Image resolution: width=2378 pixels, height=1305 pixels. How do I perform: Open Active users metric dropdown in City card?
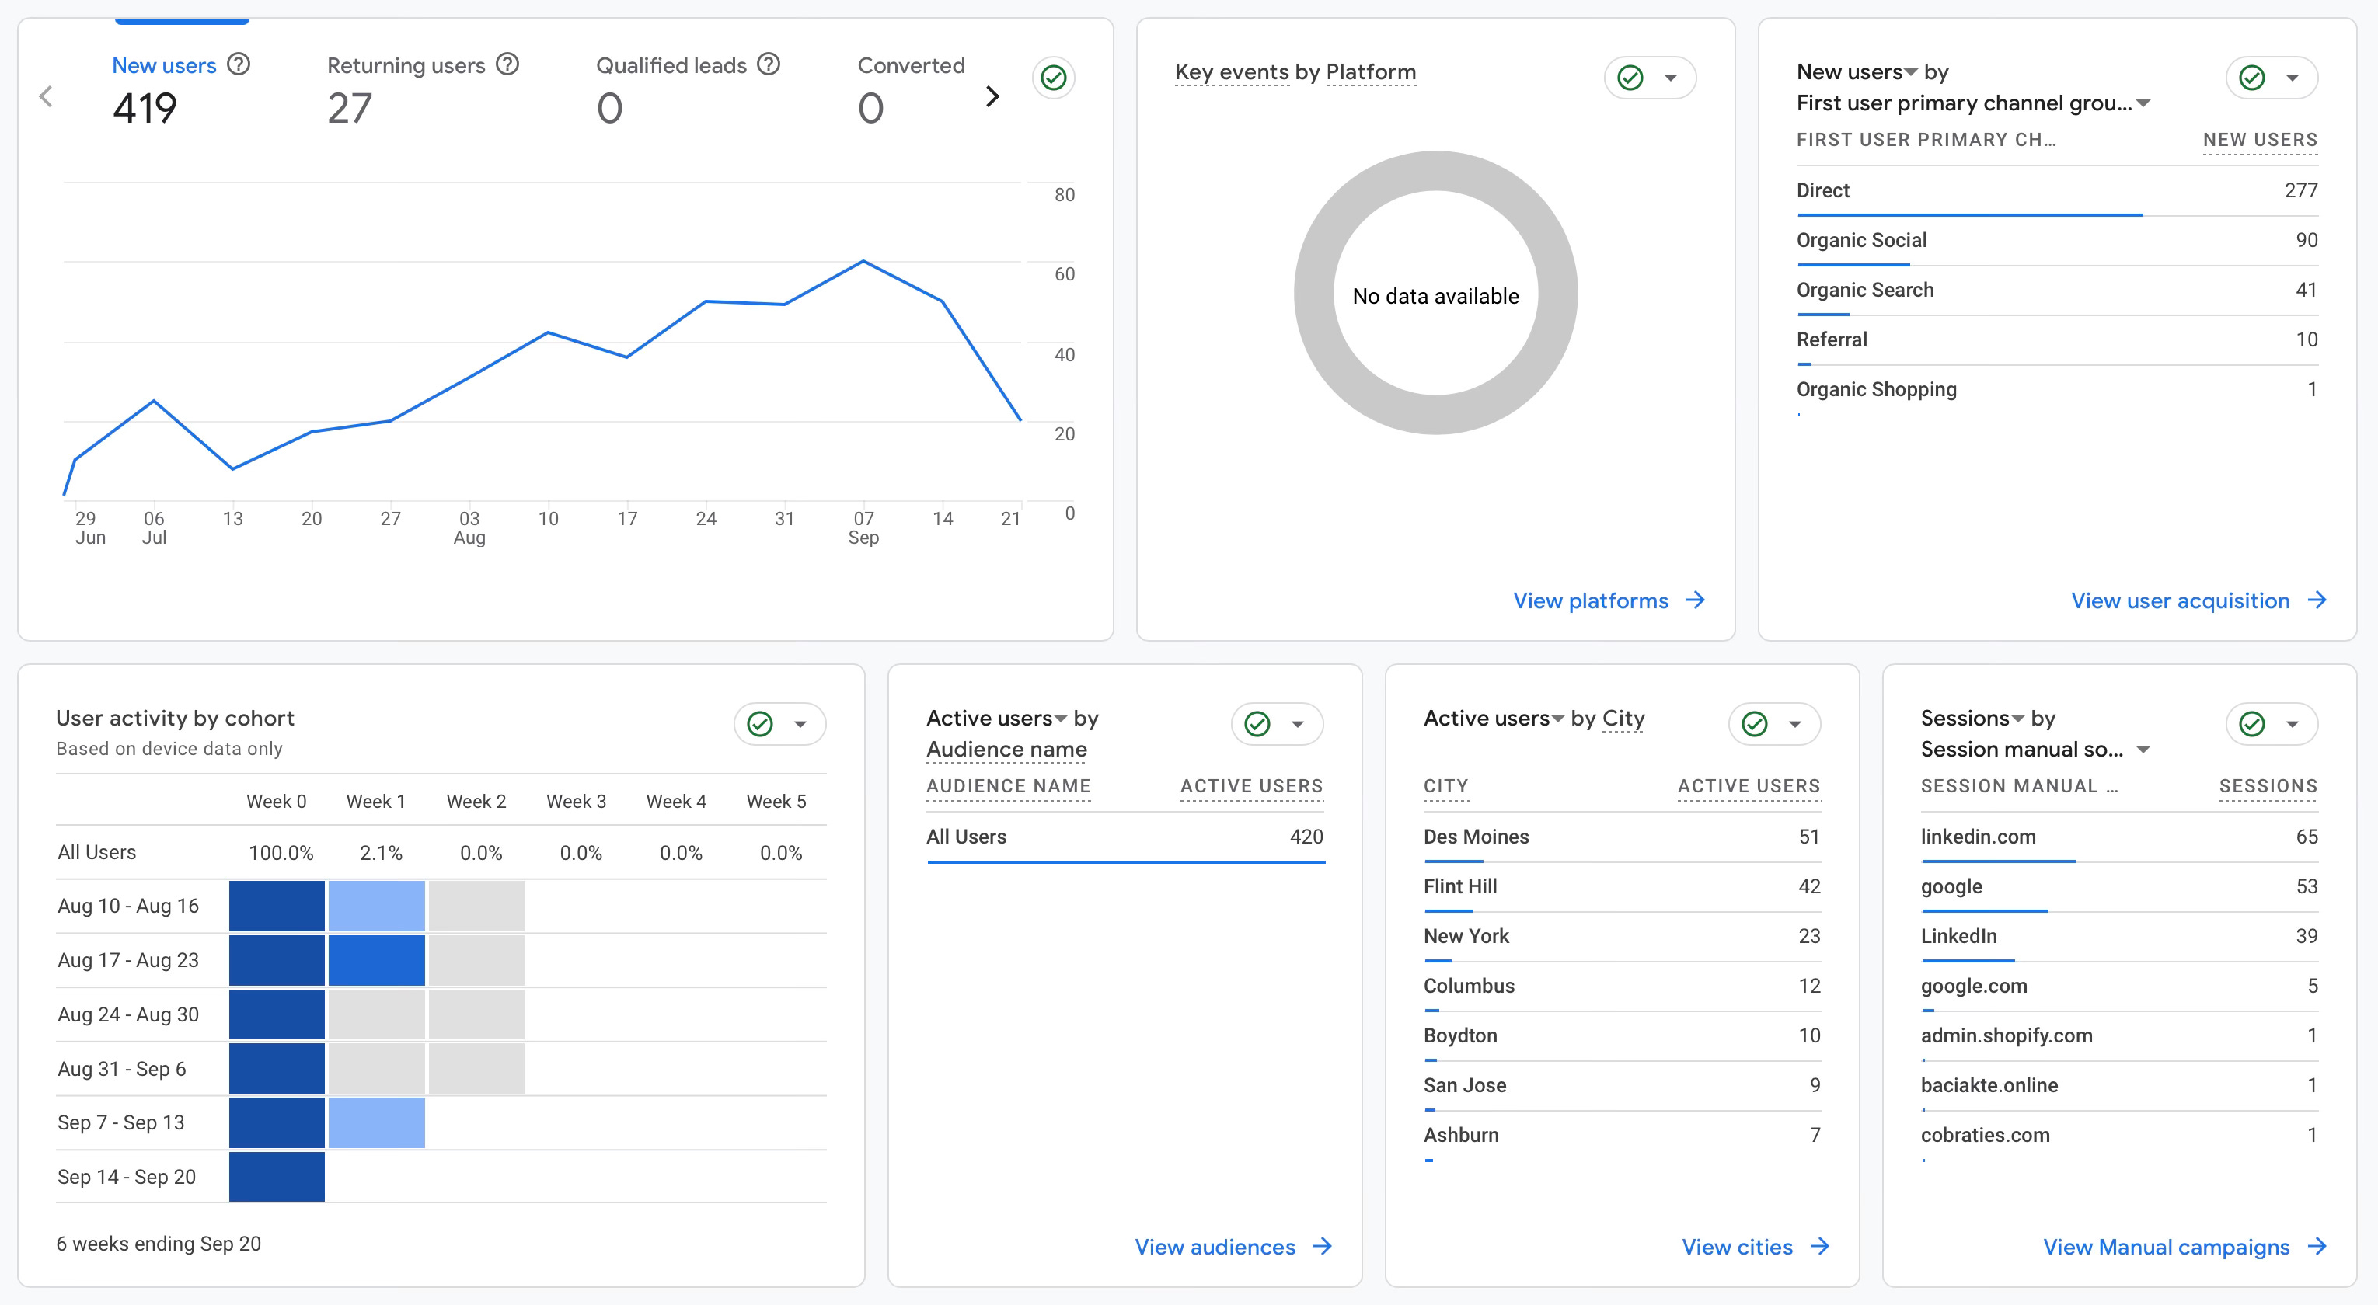1558,718
